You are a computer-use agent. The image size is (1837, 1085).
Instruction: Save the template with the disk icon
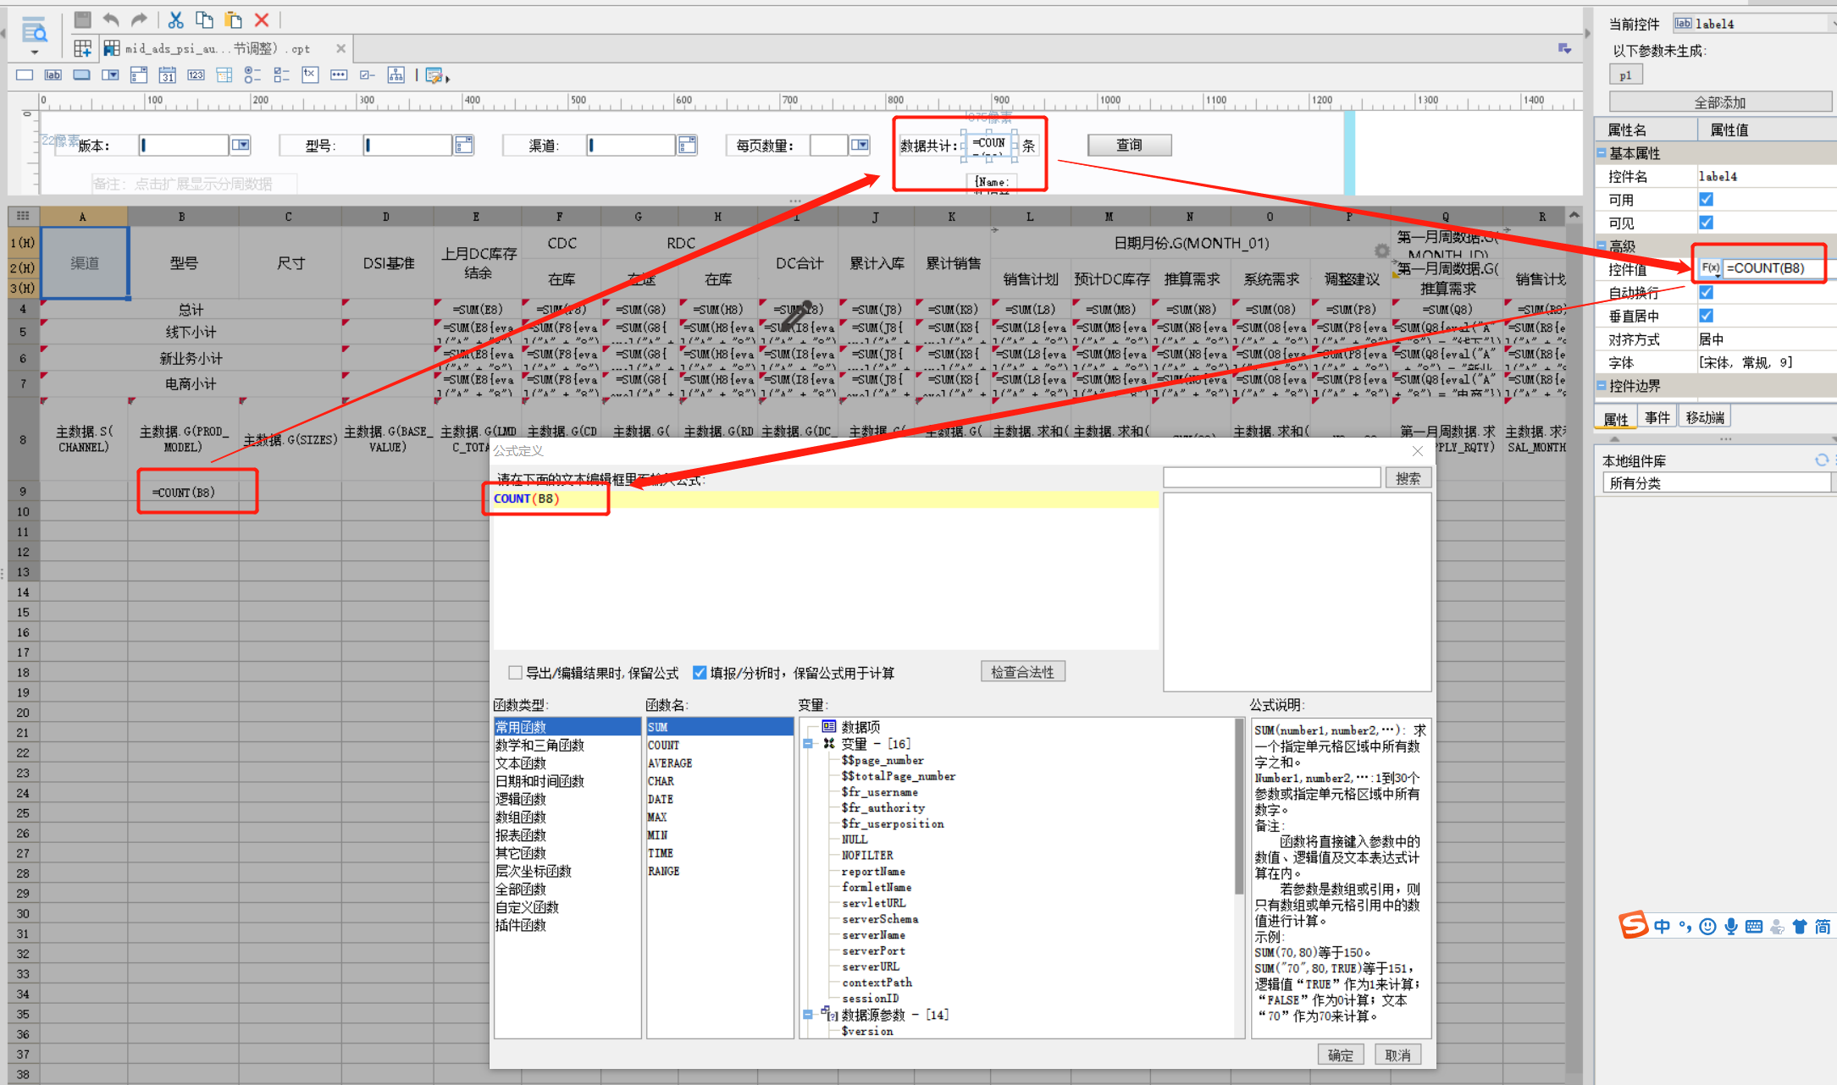(x=82, y=19)
